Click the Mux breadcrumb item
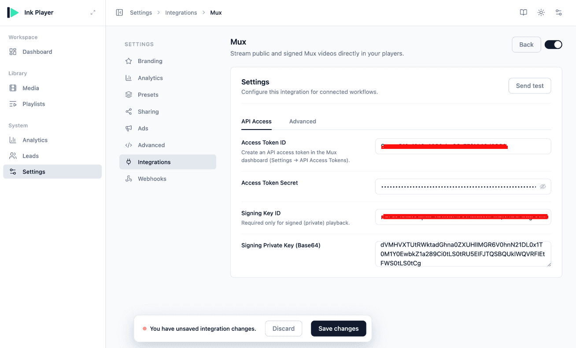 [216, 12]
